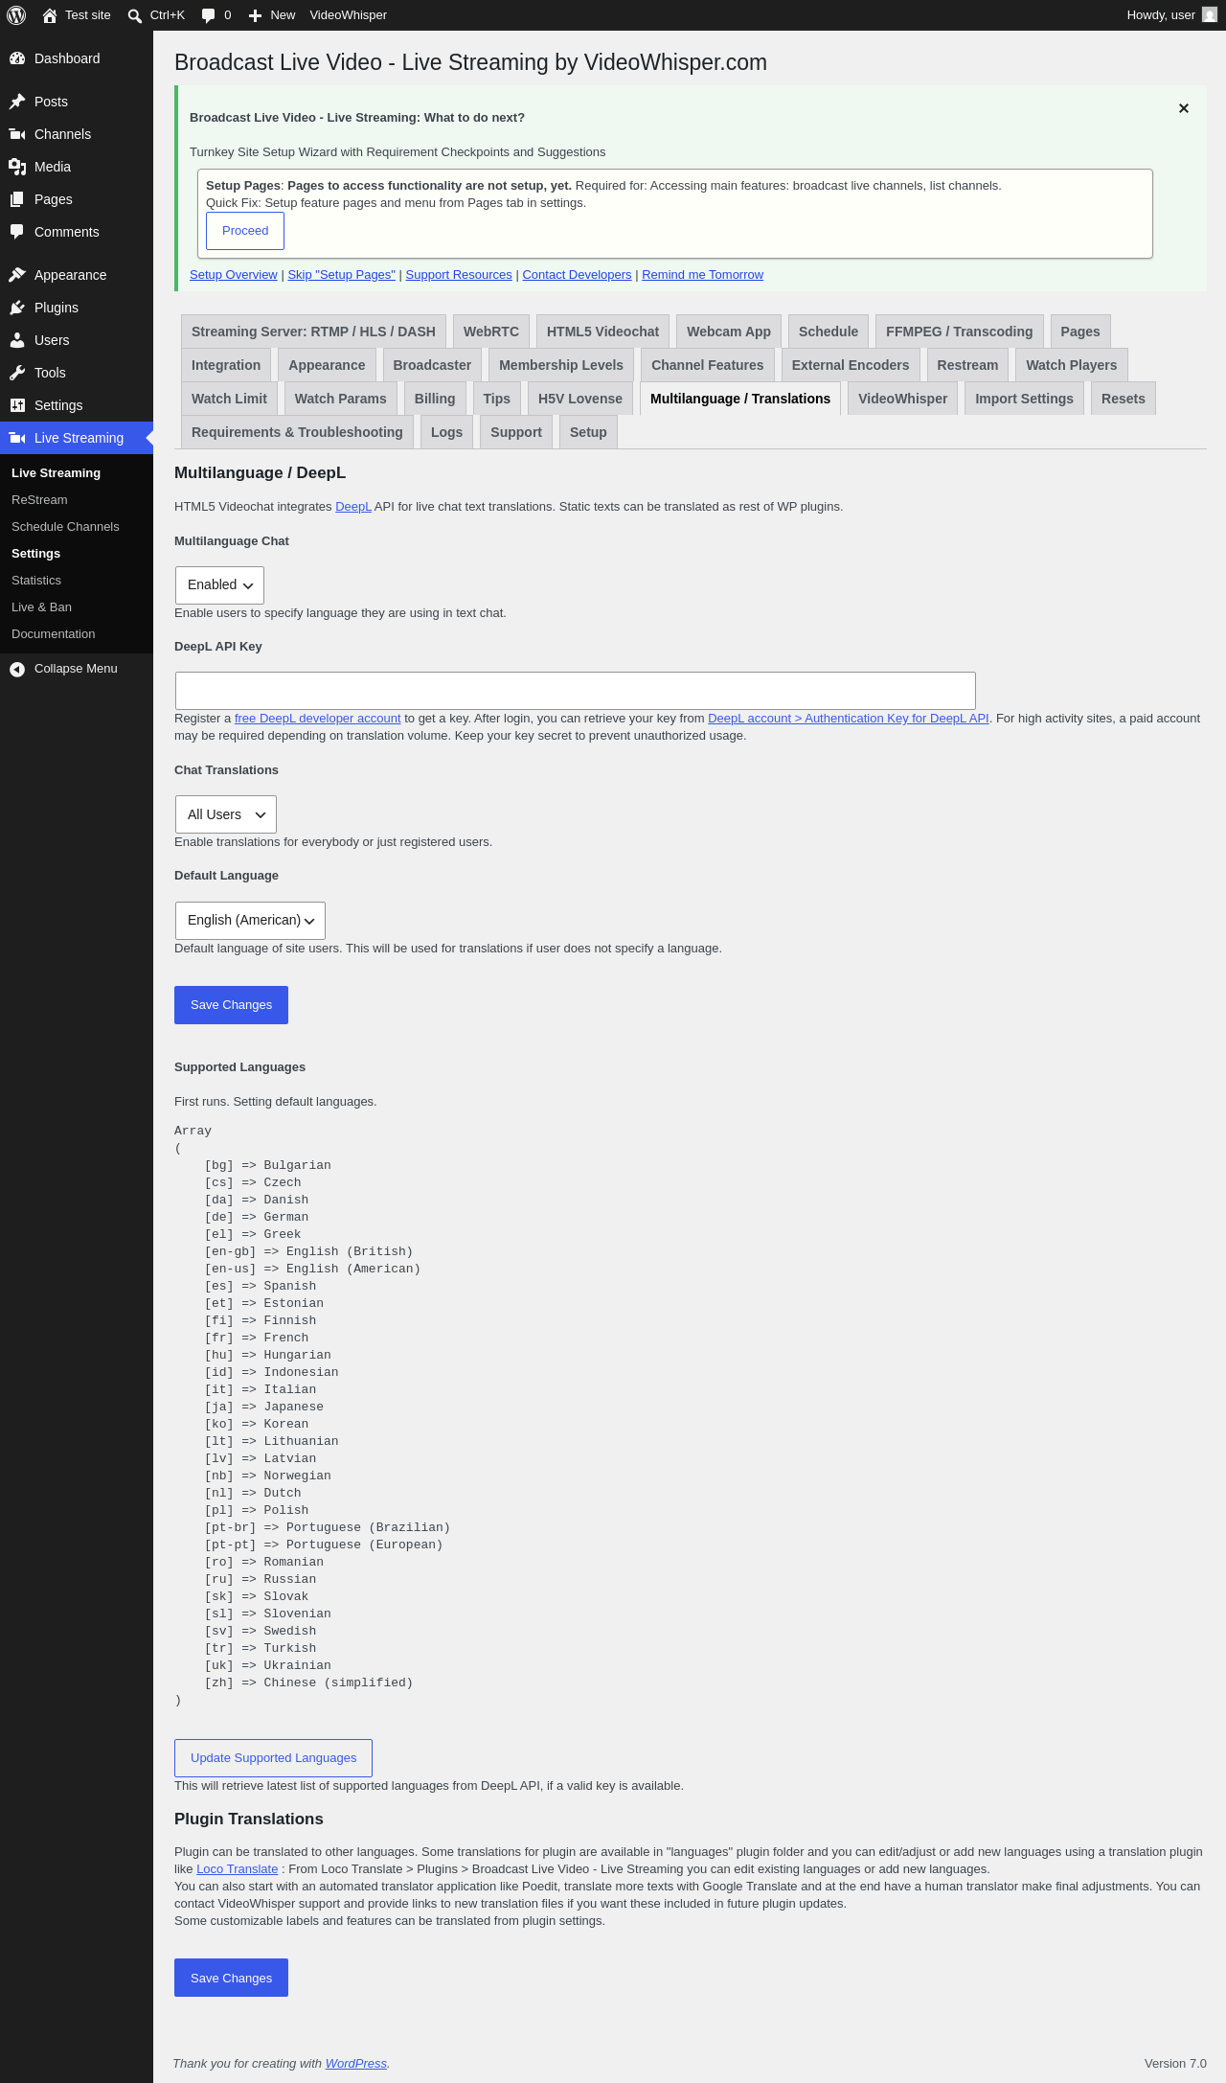
Task: Click the Proceed button
Action: point(245,231)
